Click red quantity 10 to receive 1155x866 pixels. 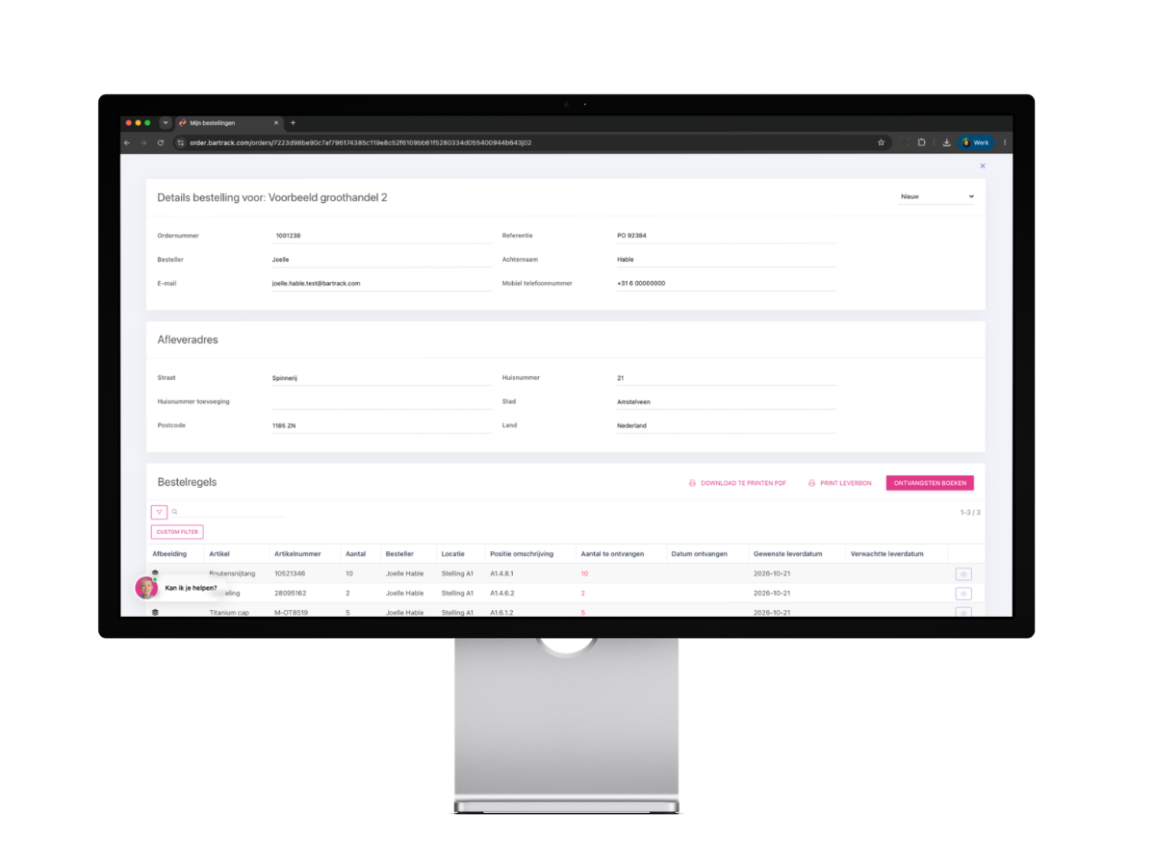point(584,574)
